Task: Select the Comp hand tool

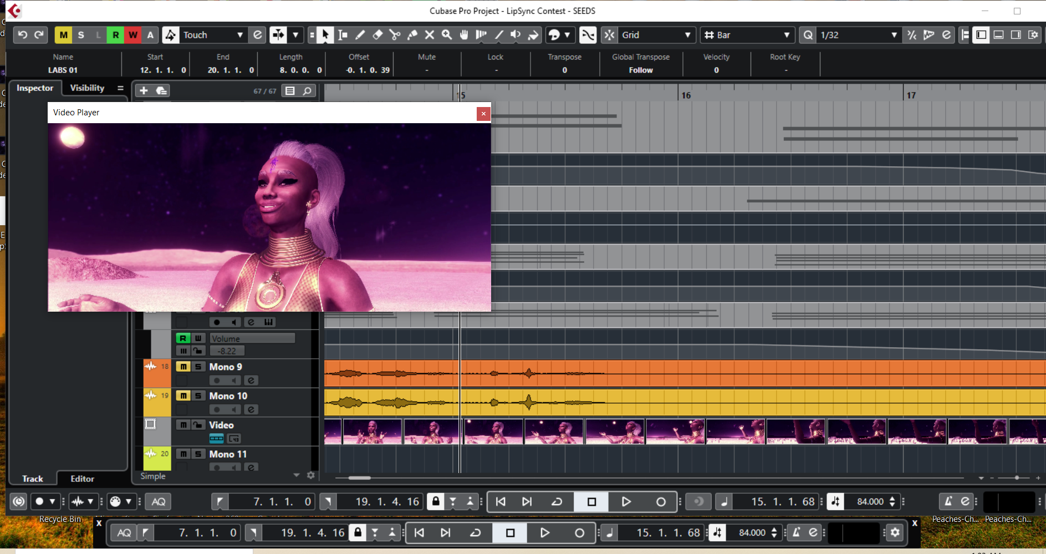Action: [x=464, y=35]
